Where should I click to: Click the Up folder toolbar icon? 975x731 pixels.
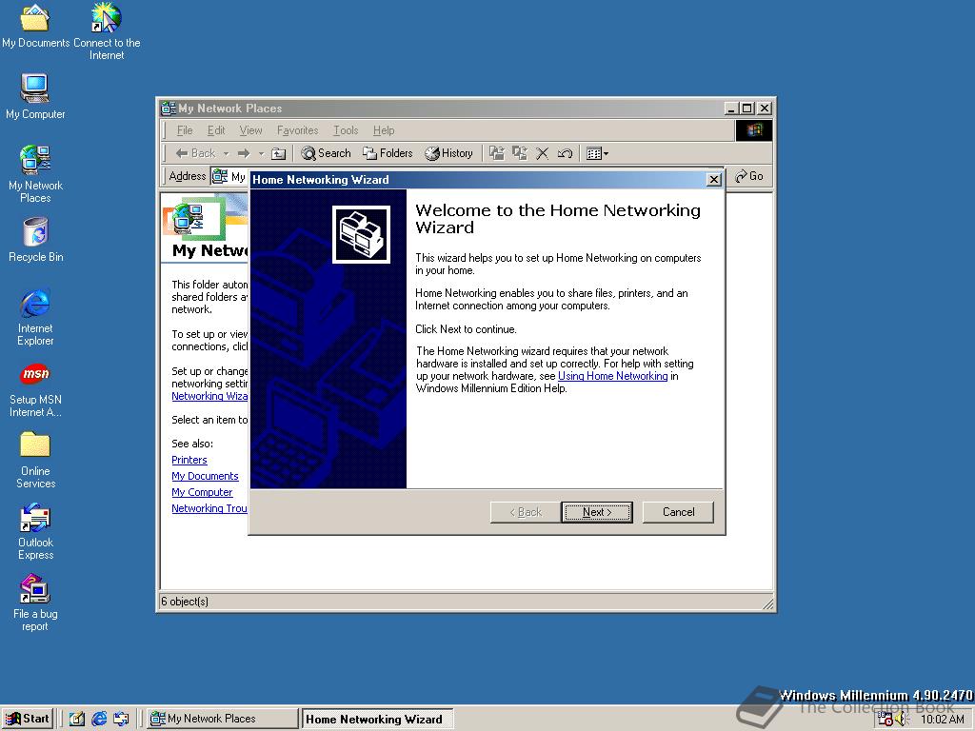click(279, 153)
